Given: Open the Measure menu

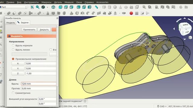Looking at the screenshot, I should click(69, 2).
